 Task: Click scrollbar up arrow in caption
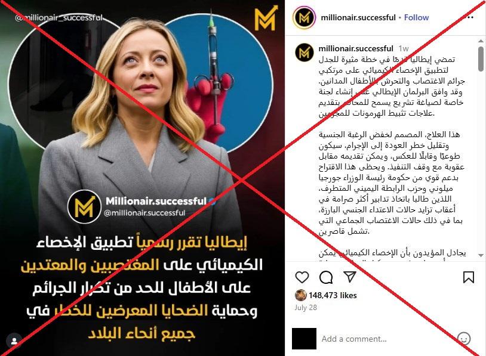(x=481, y=41)
